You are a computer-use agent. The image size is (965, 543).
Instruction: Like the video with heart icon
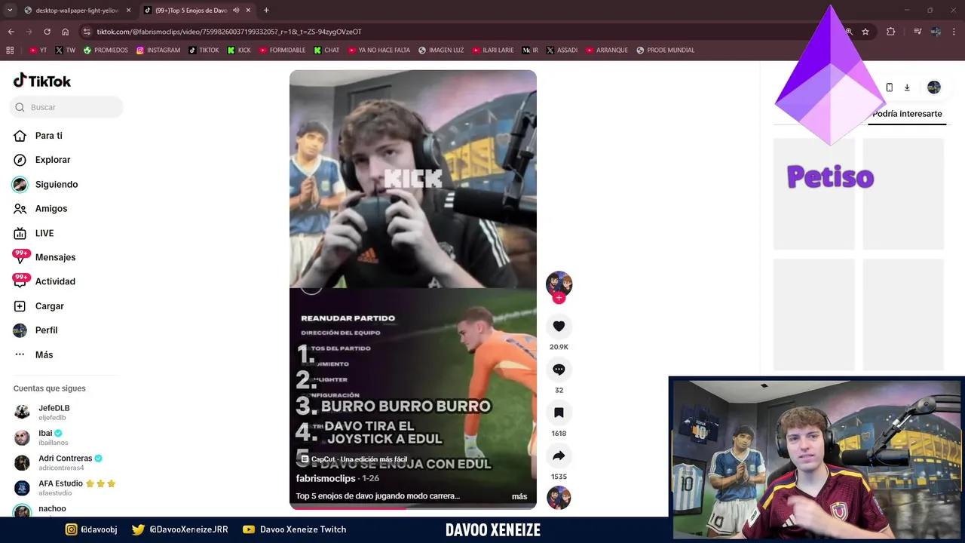tap(559, 327)
